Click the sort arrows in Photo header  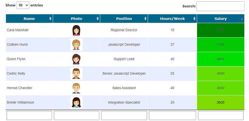point(98,19)
